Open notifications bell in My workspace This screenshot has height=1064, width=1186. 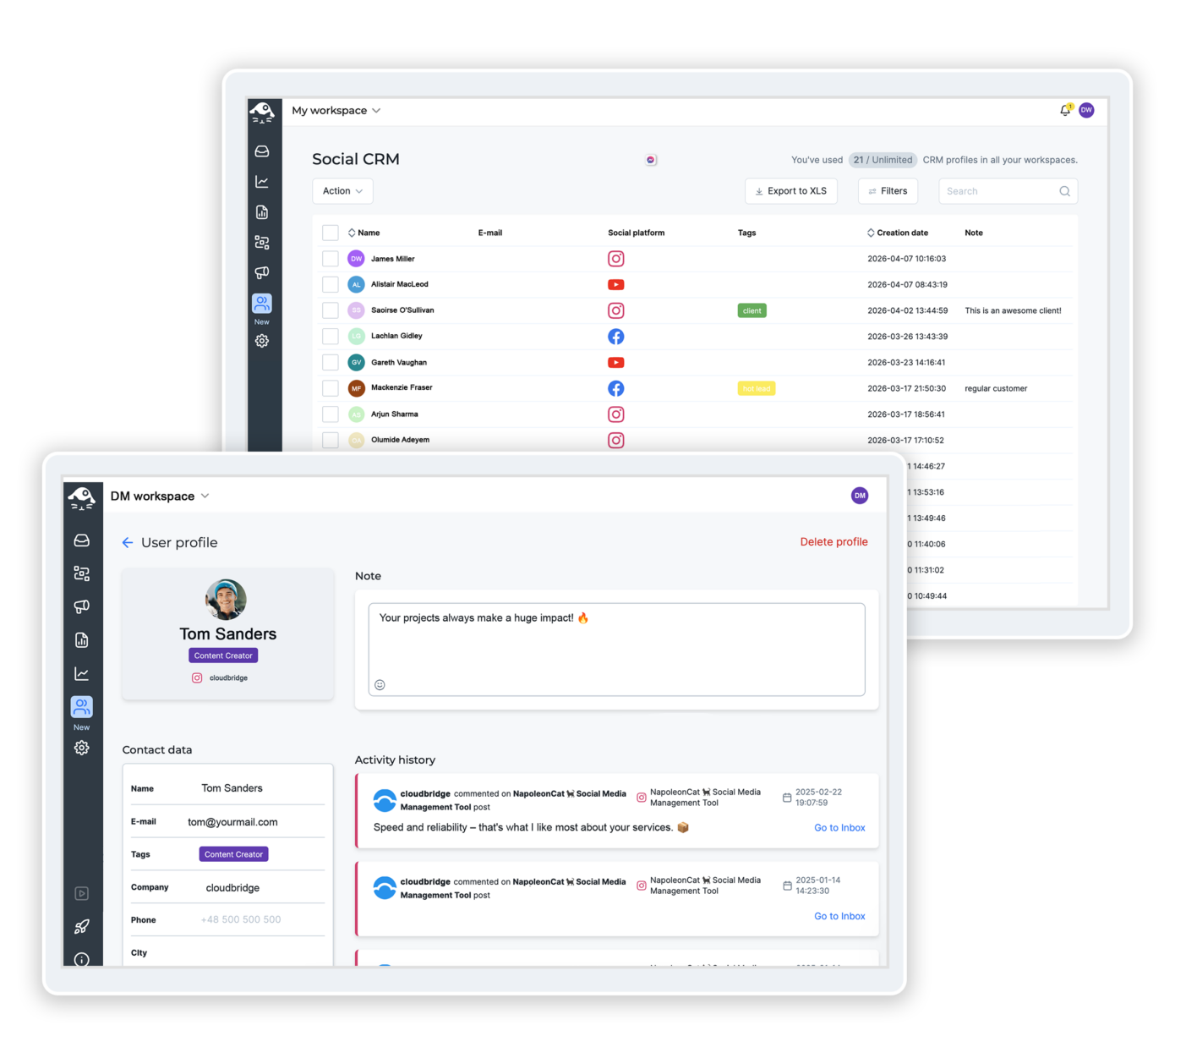[x=1065, y=110]
